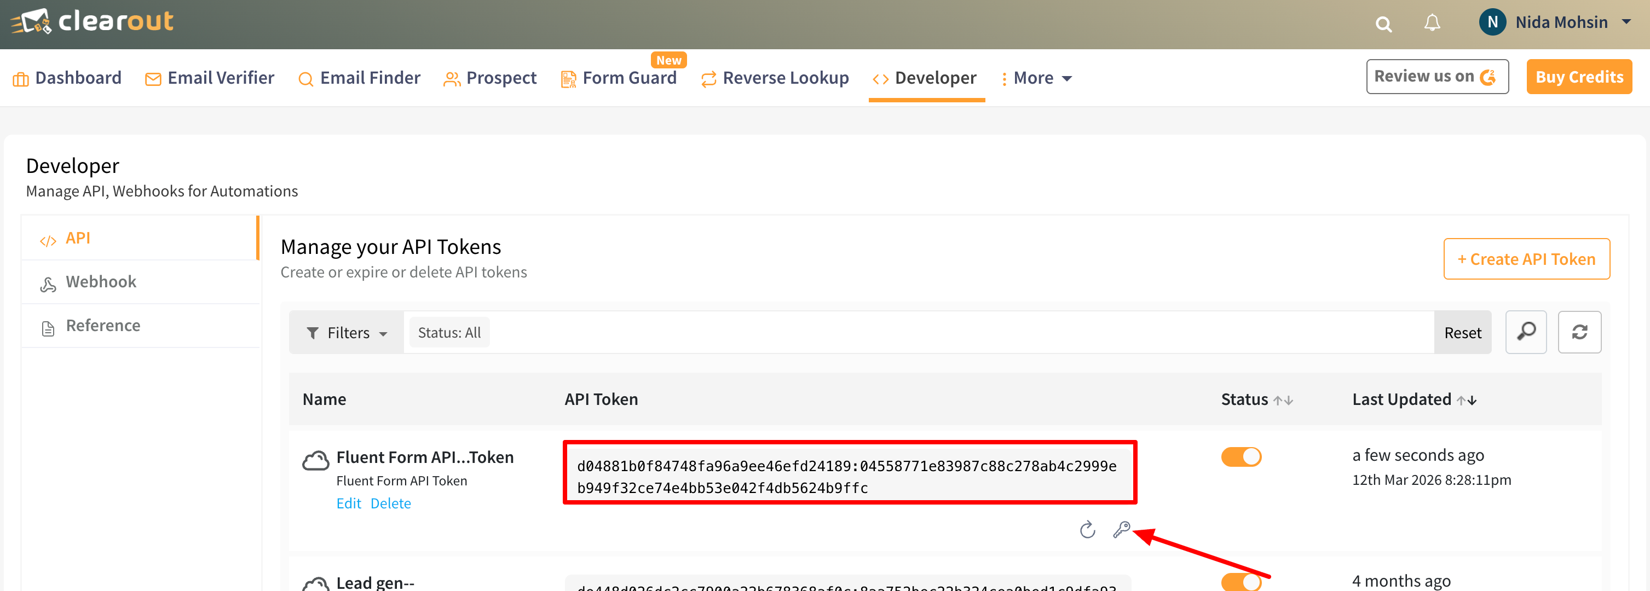Delete the Fluent Form API Token
Image resolution: width=1650 pixels, height=591 pixels.
click(x=391, y=503)
